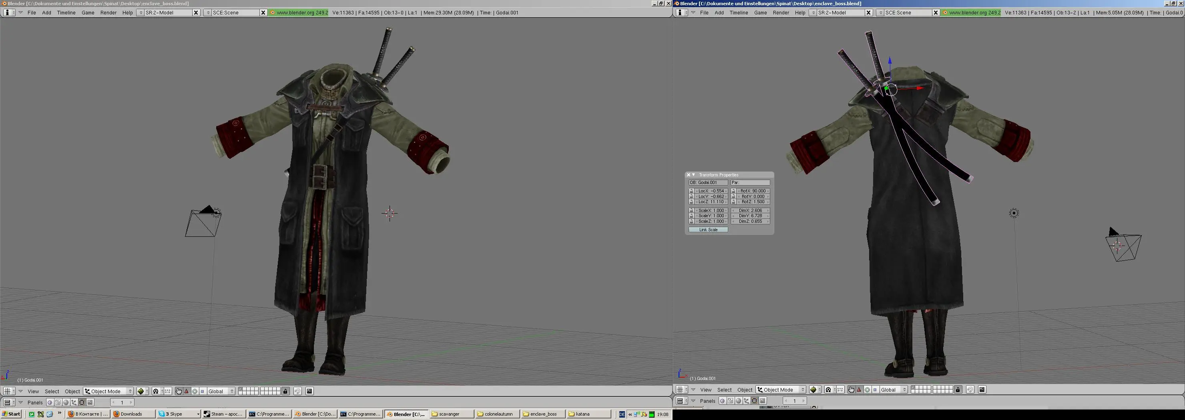Open Logic context icon in right Panels bar
The height and width of the screenshot is (420, 1185).
tap(723, 401)
